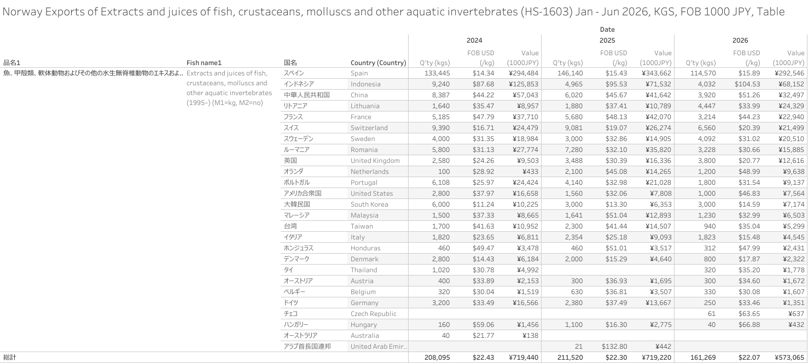Viewport: 808px width, 363px height.
Task: Click the table title text
Action: pos(394,11)
